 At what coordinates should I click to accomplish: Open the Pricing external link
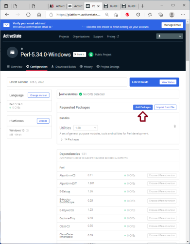click(x=113, y=37)
